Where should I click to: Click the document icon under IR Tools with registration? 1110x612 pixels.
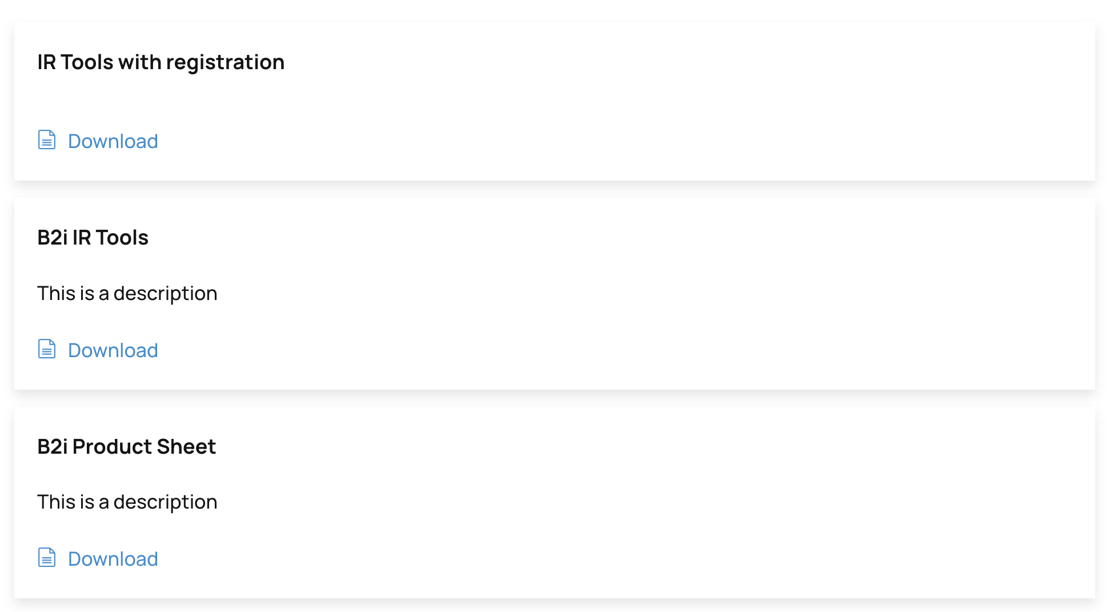47,140
